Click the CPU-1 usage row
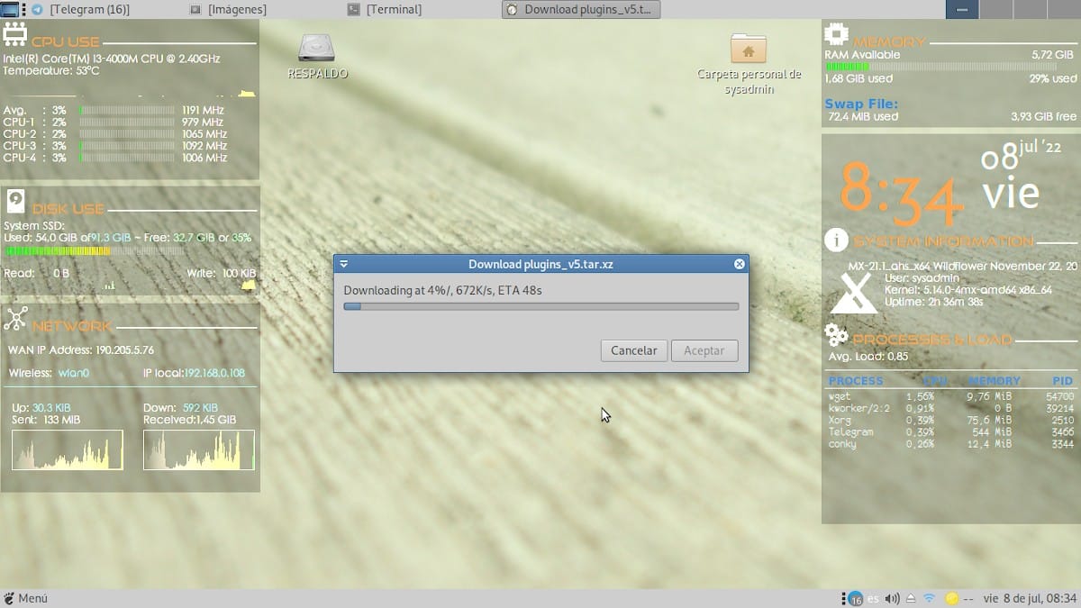The image size is (1081, 608). [x=115, y=122]
